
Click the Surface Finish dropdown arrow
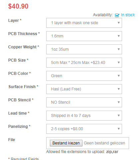pyautogui.click(x=119, y=89)
